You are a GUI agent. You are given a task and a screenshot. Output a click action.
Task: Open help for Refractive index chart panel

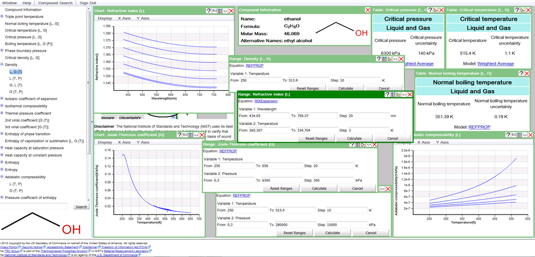coord(209,11)
